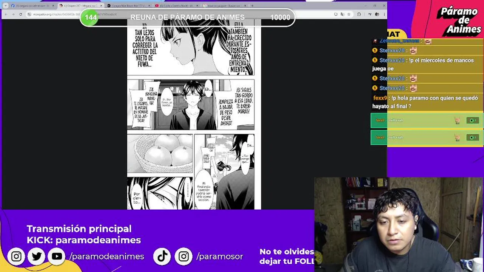Click the 'Transmisión principal' heading
The image size is (484, 272).
[x=79, y=229]
